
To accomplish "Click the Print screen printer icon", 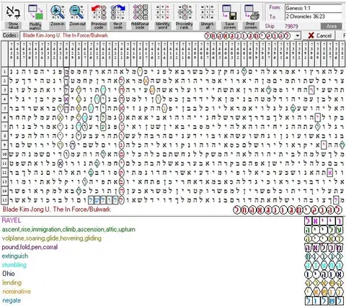I will point(251,12).
